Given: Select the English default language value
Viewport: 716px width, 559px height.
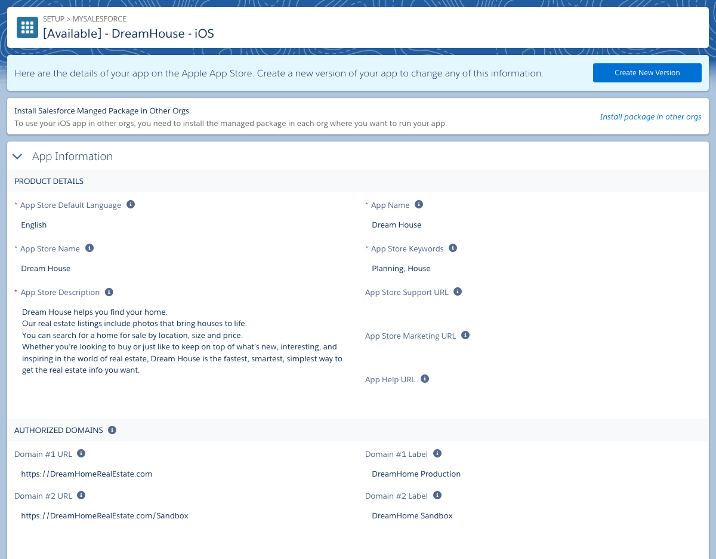Looking at the screenshot, I should pyautogui.click(x=34, y=225).
